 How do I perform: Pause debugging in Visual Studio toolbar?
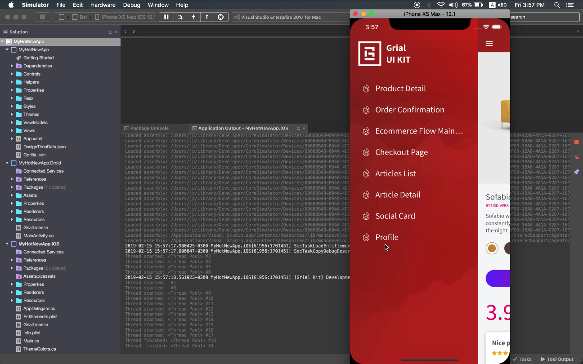(166, 17)
